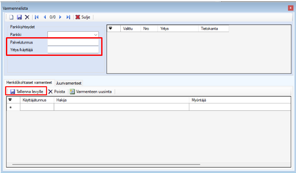
Task: Open filter menu in the company grid header
Action: click(x=111, y=29)
